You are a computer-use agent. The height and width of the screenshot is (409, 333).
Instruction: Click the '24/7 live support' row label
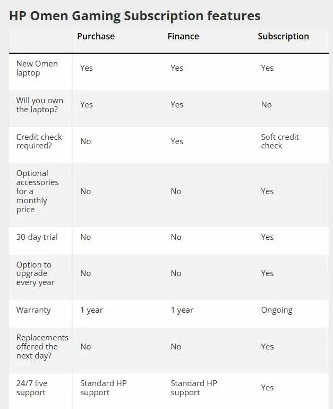[31, 388]
